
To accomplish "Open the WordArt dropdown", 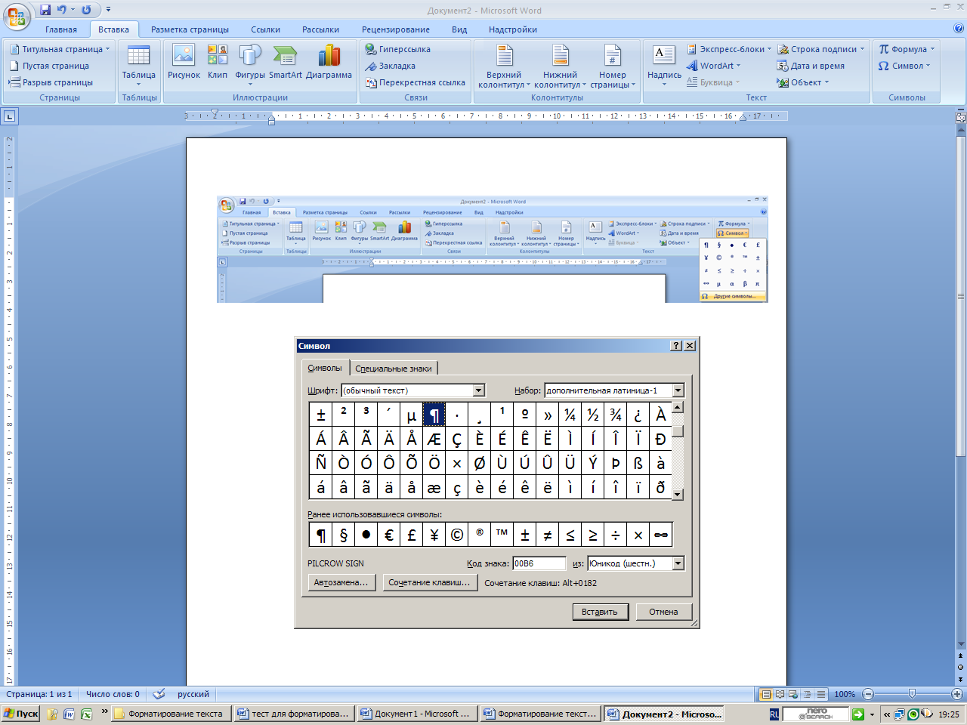I will click(x=714, y=66).
